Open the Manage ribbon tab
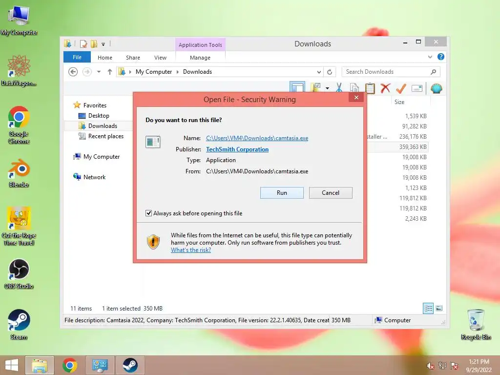Image resolution: width=500 pixels, height=375 pixels. point(200,58)
